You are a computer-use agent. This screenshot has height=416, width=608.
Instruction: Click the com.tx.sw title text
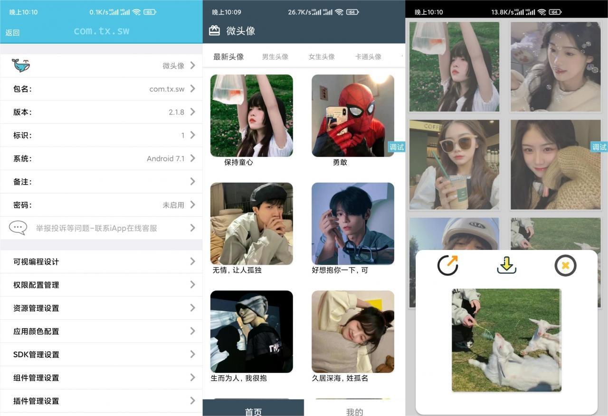(x=101, y=31)
